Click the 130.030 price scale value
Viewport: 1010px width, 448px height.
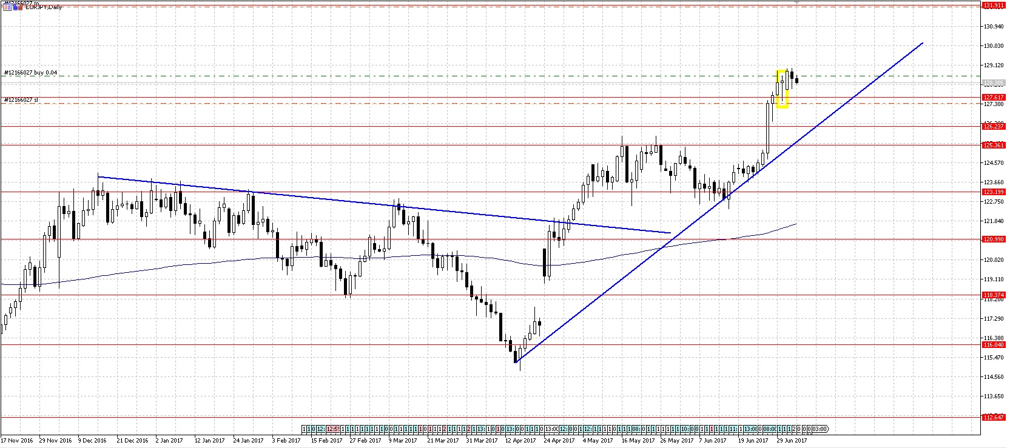[x=994, y=45]
